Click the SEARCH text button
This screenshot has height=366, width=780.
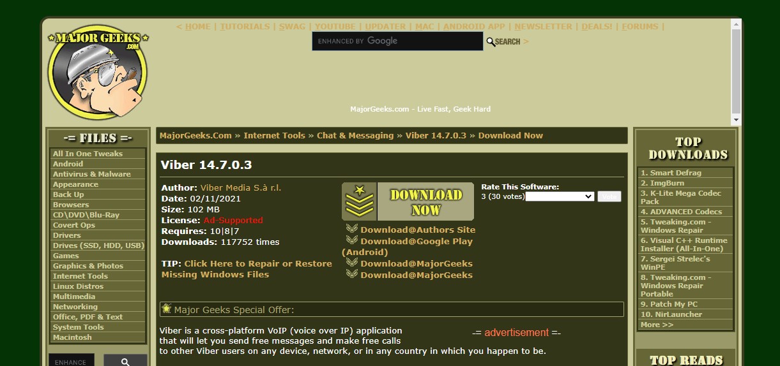click(x=508, y=41)
